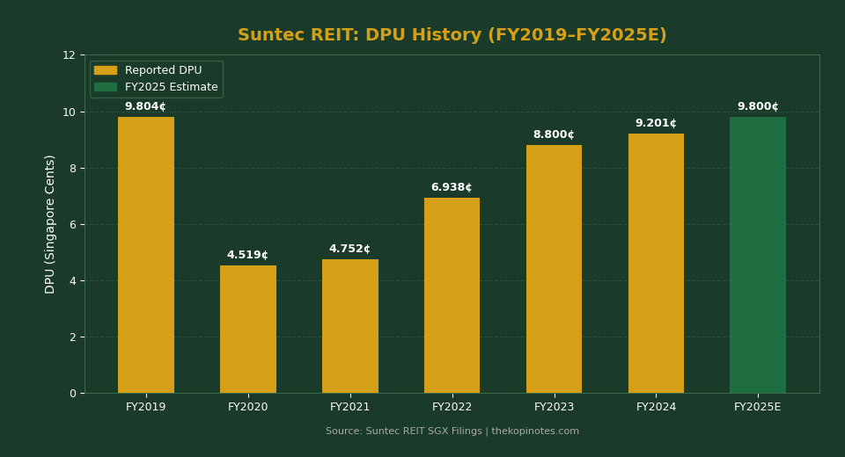Viewport: 845px width, 457px height.
Task: Click the FY2024 gold bar
Action: [x=656, y=264]
